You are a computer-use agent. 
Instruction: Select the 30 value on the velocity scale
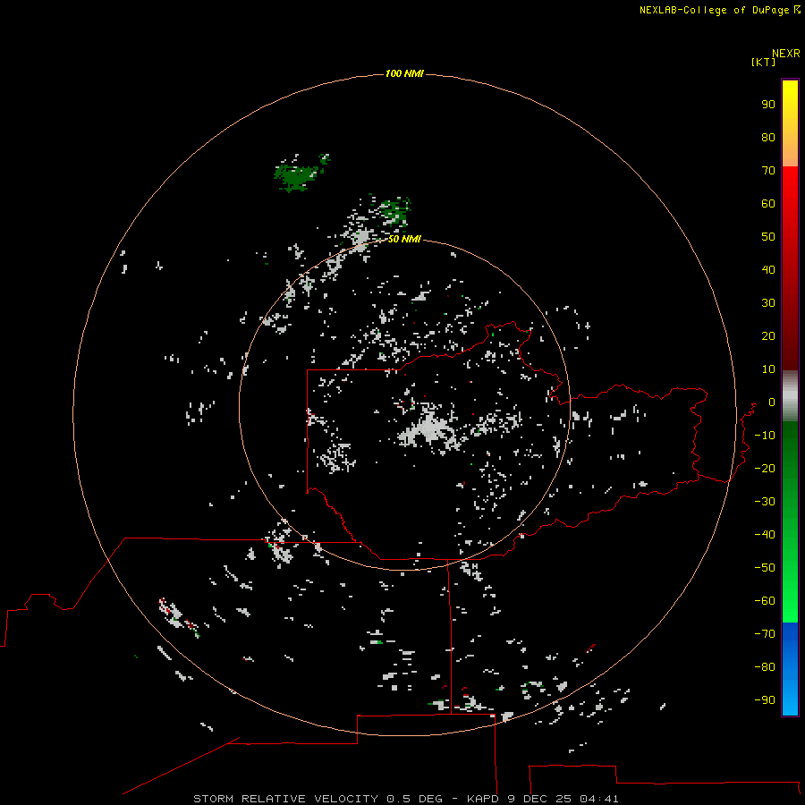pos(768,303)
